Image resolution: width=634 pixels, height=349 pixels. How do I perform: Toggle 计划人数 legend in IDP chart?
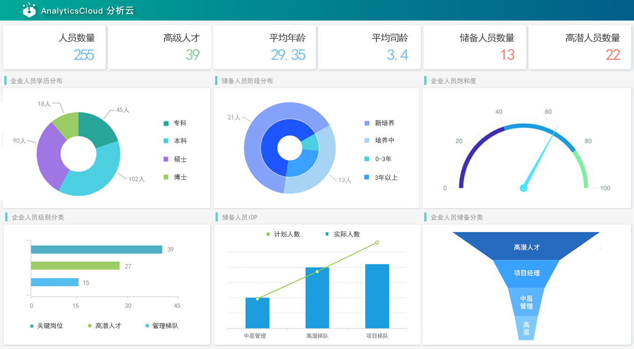point(283,234)
